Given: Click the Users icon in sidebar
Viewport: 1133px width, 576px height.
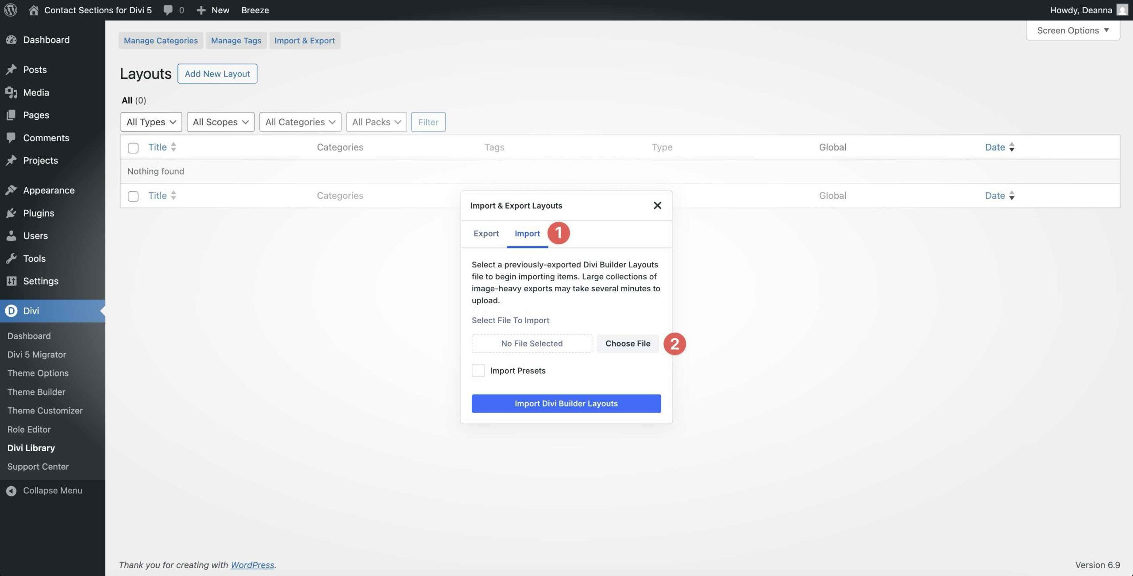Looking at the screenshot, I should tap(12, 236).
